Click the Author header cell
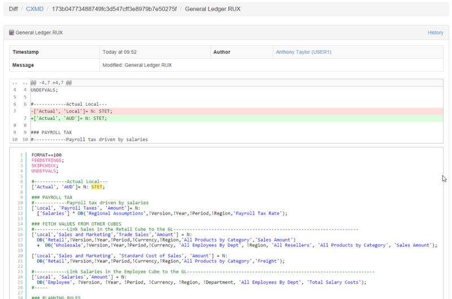 pyautogui.click(x=242, y=52)
